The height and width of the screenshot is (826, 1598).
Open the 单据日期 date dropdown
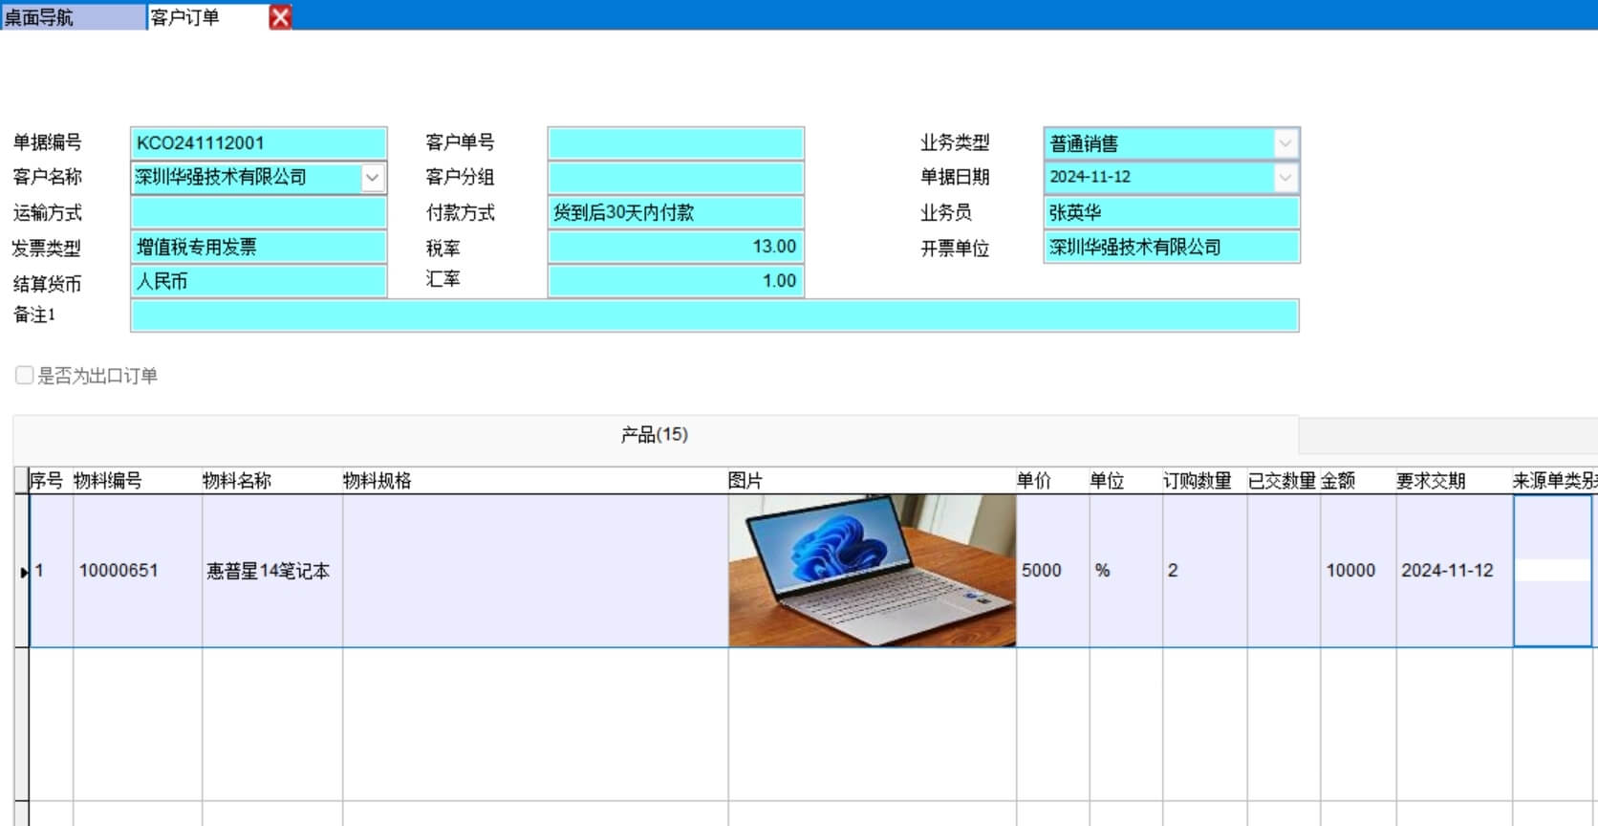point(1285,178)
